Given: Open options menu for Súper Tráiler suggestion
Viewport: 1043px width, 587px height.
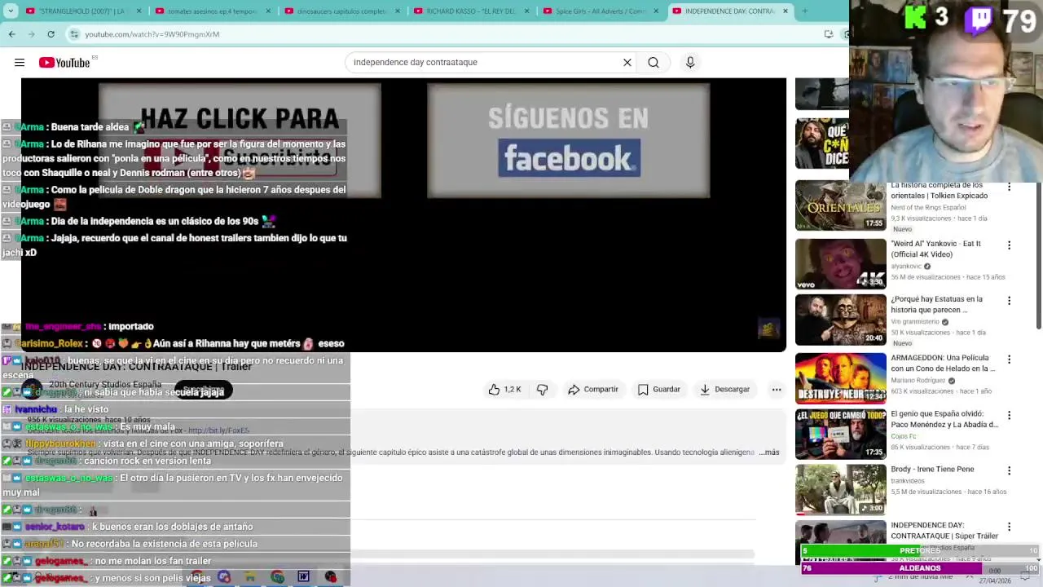Looking at the screenshot, I should pos(1009,527).
